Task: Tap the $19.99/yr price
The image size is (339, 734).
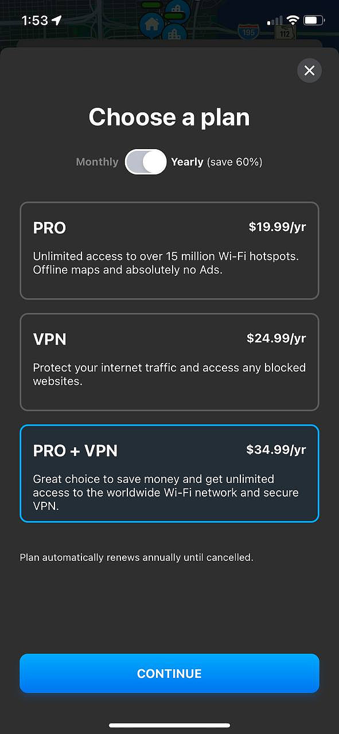Action: (277, 227)
